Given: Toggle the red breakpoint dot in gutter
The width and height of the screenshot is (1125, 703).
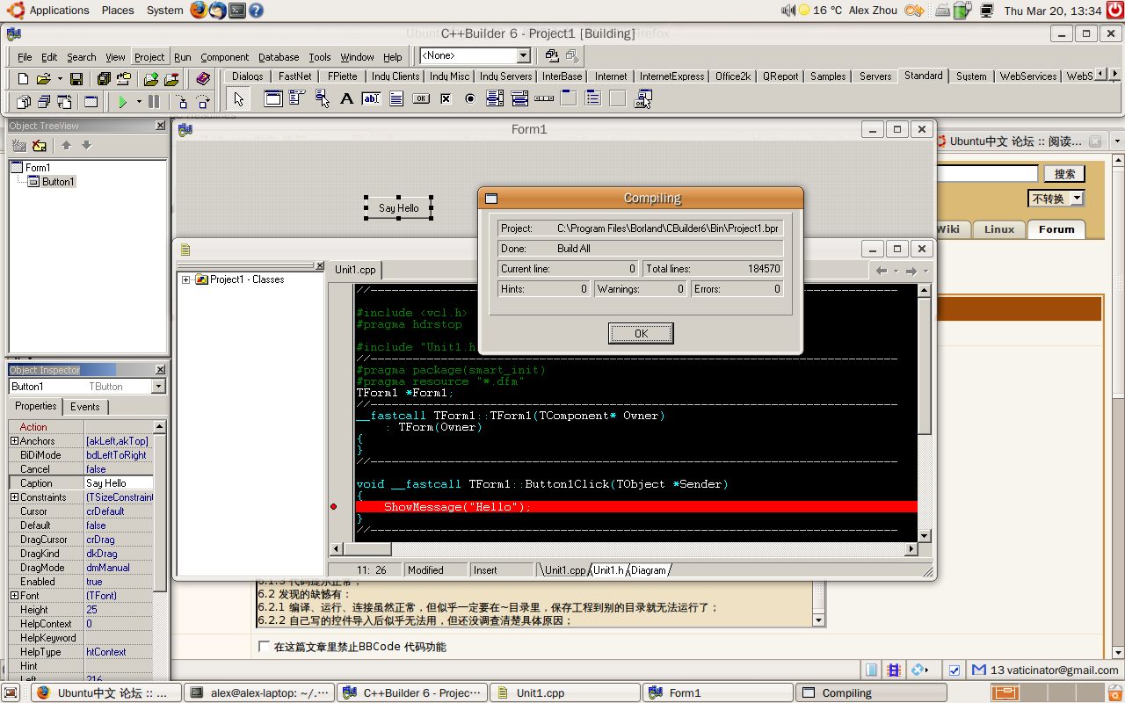Looking at the screenshot, I should click(333, 507).
